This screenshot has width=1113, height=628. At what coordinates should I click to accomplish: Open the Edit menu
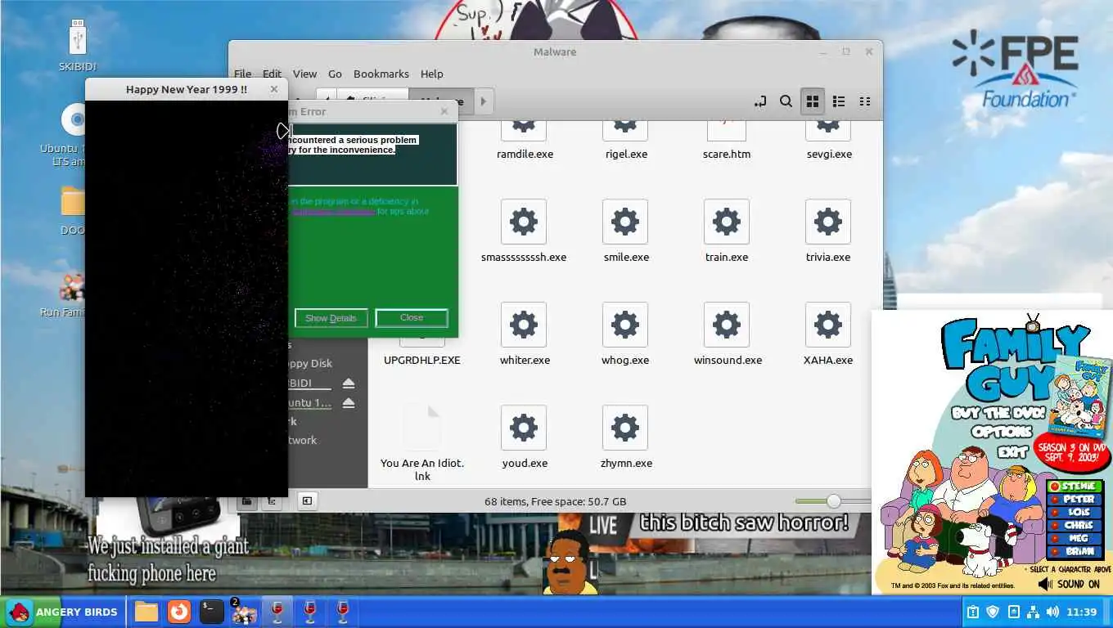[x=272, y=74]
